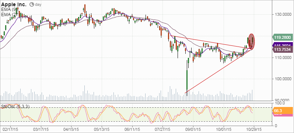
Task: Click the 113.7534 EMA value tag
Action: coord(282,50)
